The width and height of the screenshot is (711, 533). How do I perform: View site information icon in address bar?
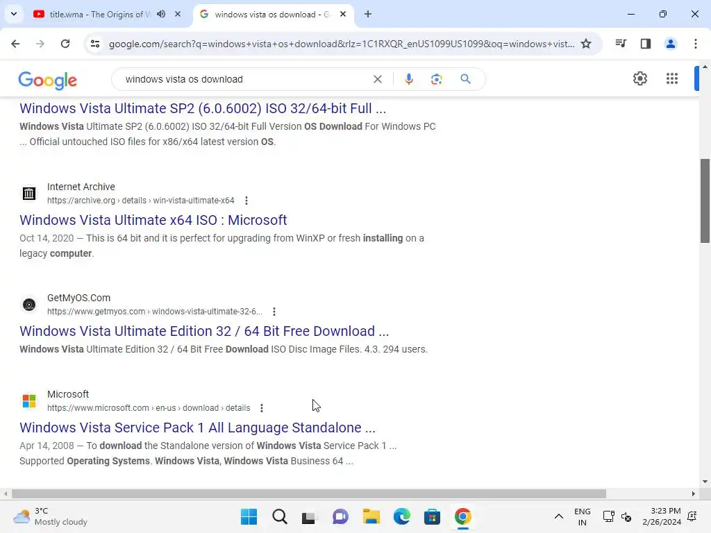pyautogui.click(x=94, y=44)
